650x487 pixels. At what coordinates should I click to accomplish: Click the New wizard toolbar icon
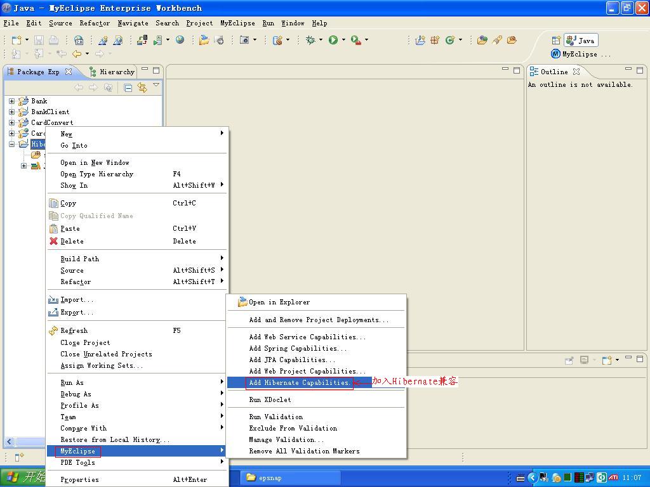(x=17, y=40)
